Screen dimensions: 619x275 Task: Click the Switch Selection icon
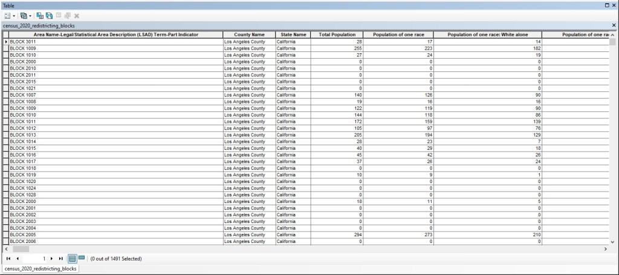pos(49,15)
